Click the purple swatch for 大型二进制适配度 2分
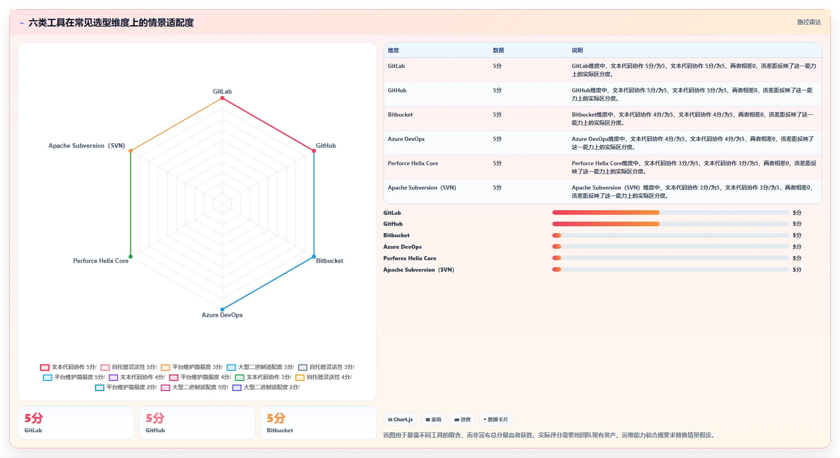The image size is (840, 458). [237, 388]
